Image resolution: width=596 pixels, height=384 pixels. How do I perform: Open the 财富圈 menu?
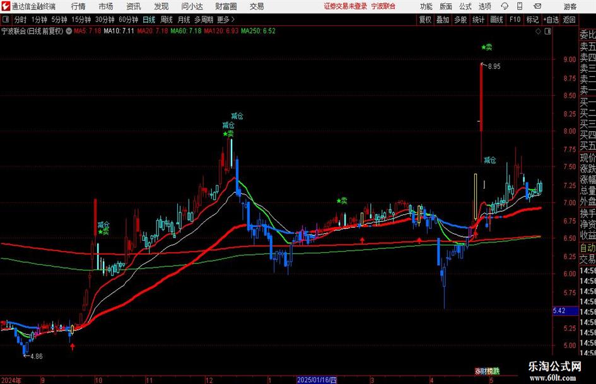click(226, 6)
